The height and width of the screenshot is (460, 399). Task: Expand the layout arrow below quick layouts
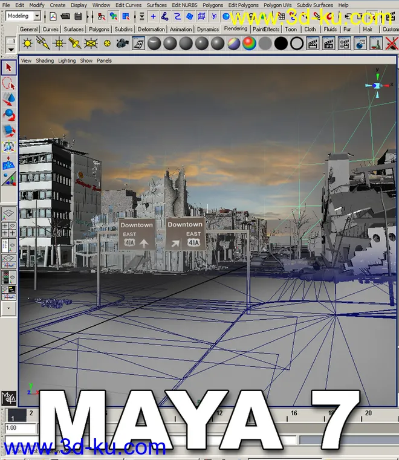(8, 308)
